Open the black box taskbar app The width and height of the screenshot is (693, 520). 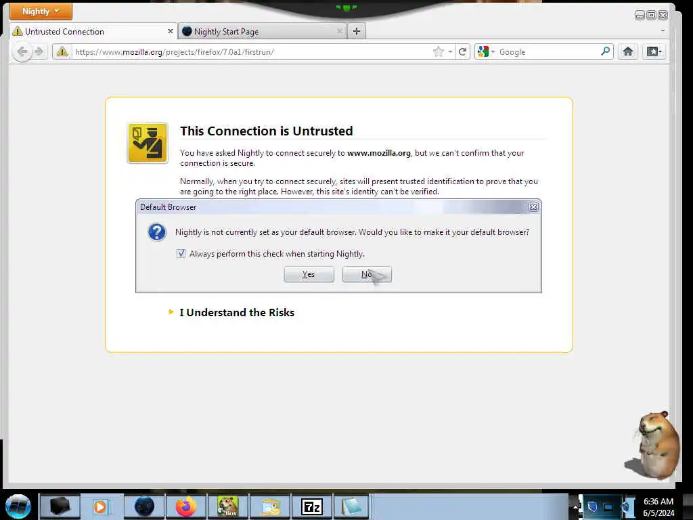(60, 506)
